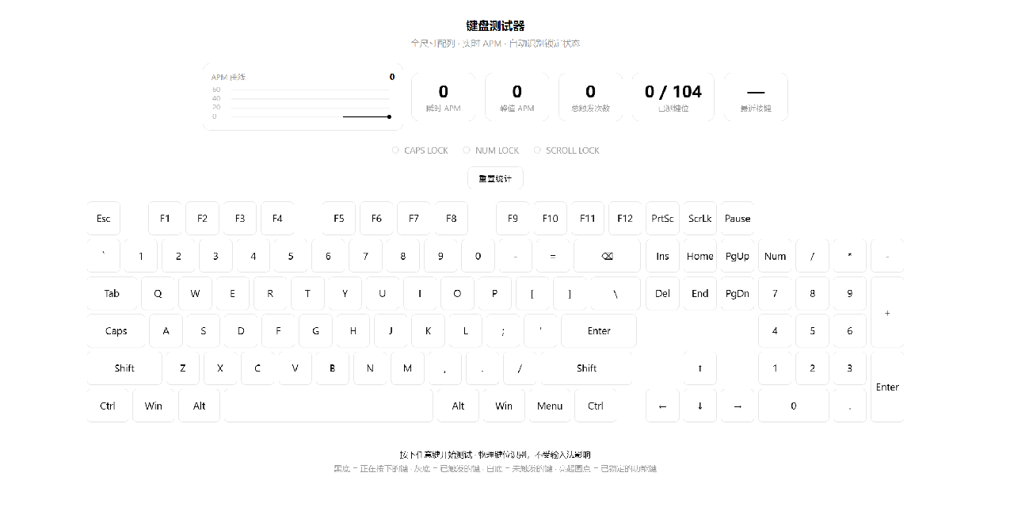This screenshot has width=1014, height=507.
Task: Click the F8 key
Action: pyautogui.click(x=452, y=219)
